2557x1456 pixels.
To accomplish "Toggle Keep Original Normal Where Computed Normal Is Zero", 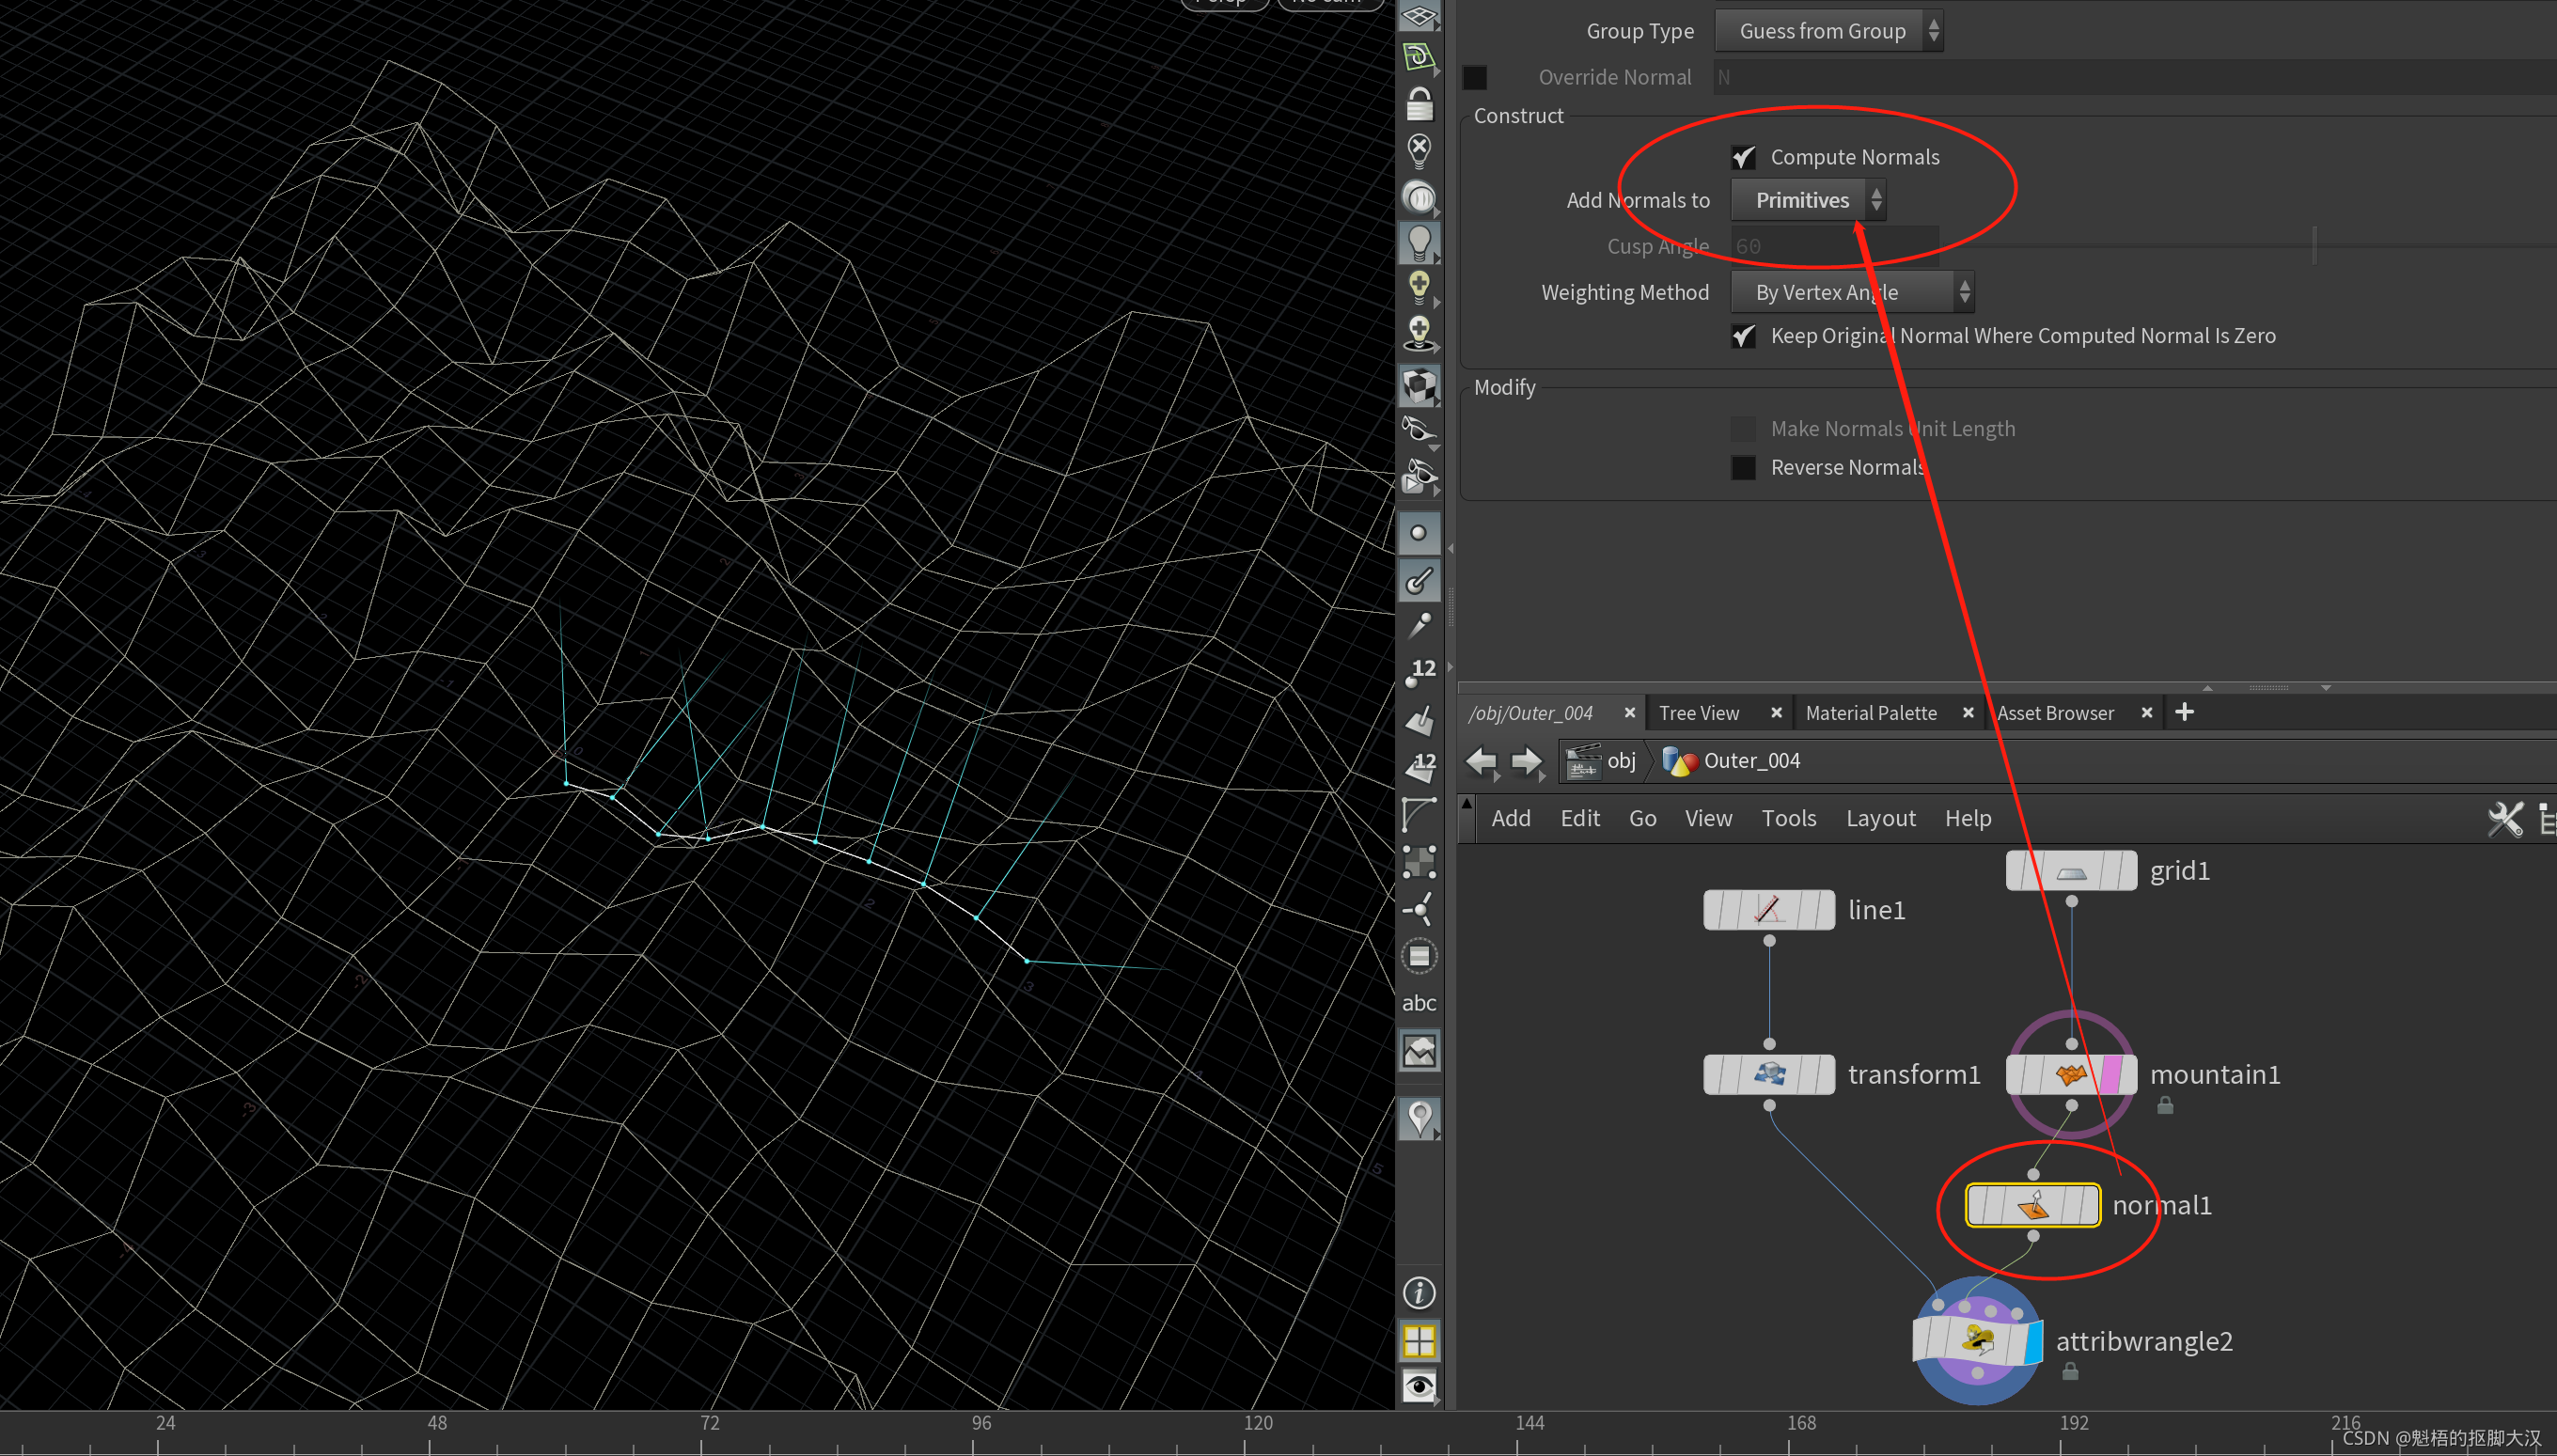I will (x=1743, y=336).
